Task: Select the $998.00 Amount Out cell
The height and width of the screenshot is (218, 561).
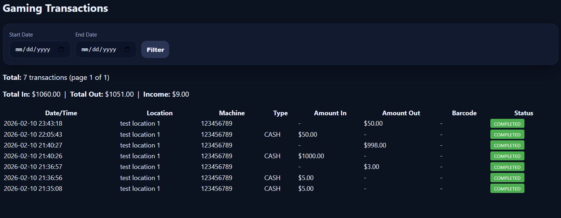Action: (375, 145)
